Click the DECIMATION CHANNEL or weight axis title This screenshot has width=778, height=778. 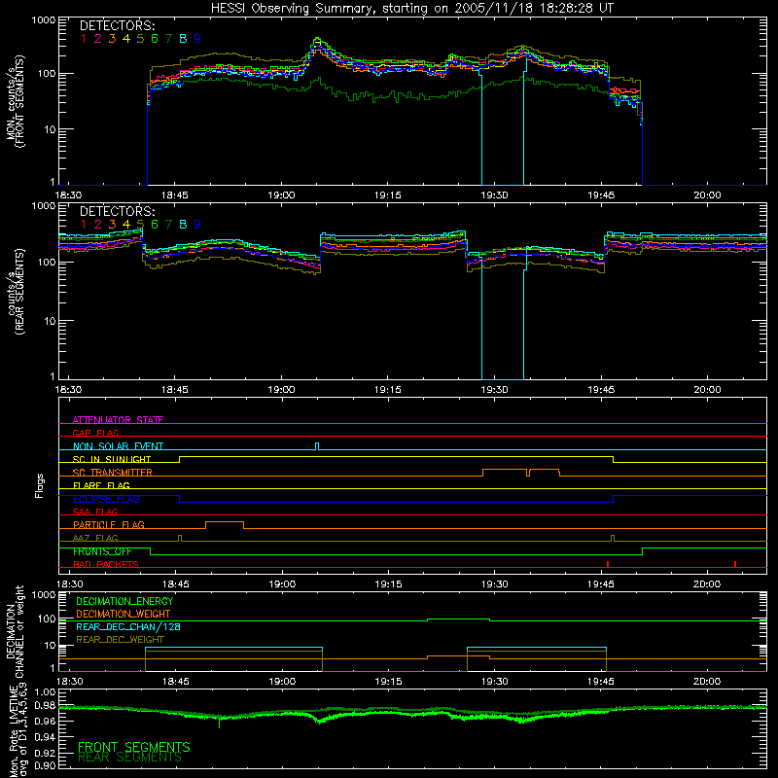pos(15,631)
